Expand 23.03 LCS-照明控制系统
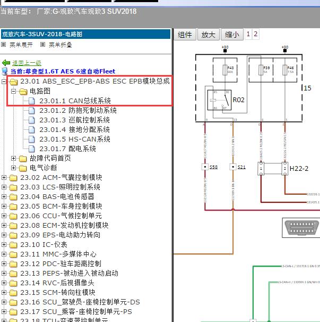This screenshot has width=320, height=322. pyautogui.click(x=4, y=187)
